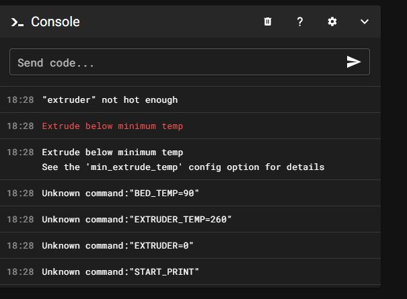Open the console help question mark
This screenshot has height=299, width=407.
300,22
